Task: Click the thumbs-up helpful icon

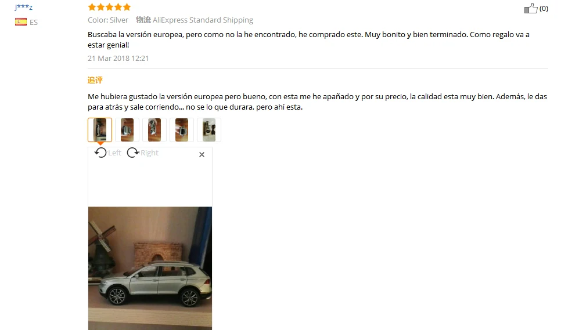Action: (x=531, y=8)
